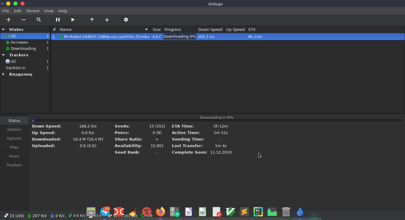Open the Torrent menu
Screen dimensions: 405x220
coord(33,11)
